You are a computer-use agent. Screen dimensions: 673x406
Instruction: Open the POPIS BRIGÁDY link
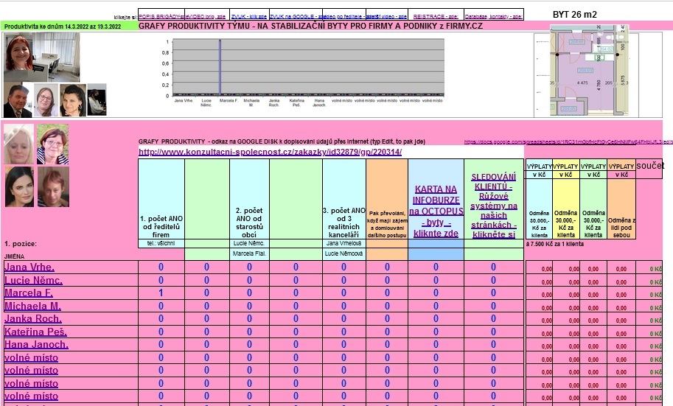pos(161,16)
